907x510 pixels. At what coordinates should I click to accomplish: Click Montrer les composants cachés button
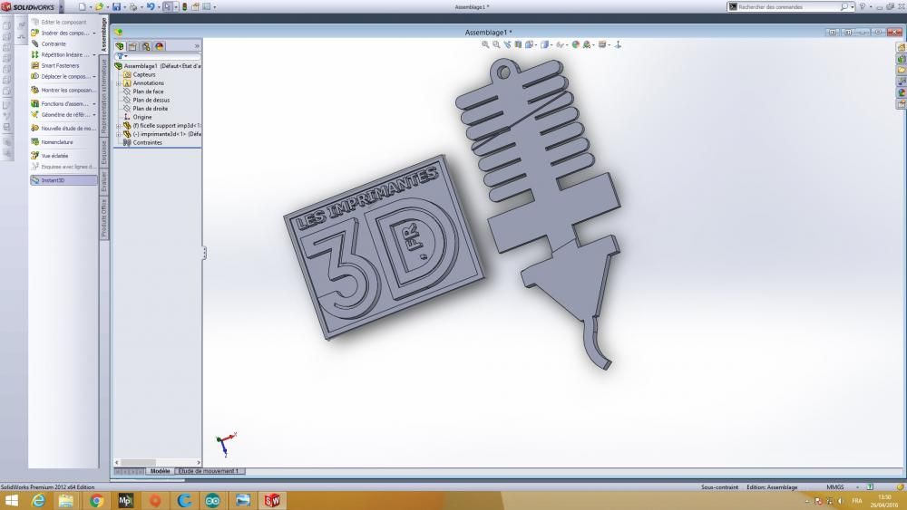(x=63, y=90)
